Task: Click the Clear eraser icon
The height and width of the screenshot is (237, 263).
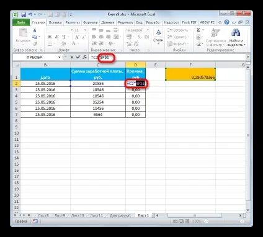Action: pyautogui.click(x=198, y=44)
